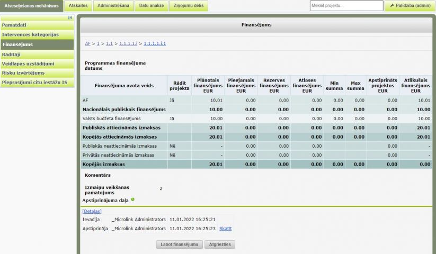Click green info icon beside Apstiprinājuma daļa
The width and height of the screenshot is (436, 254).
132,199
